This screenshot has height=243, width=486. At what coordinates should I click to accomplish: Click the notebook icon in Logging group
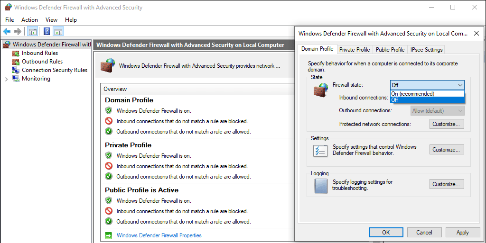click(x=320, y=186)
